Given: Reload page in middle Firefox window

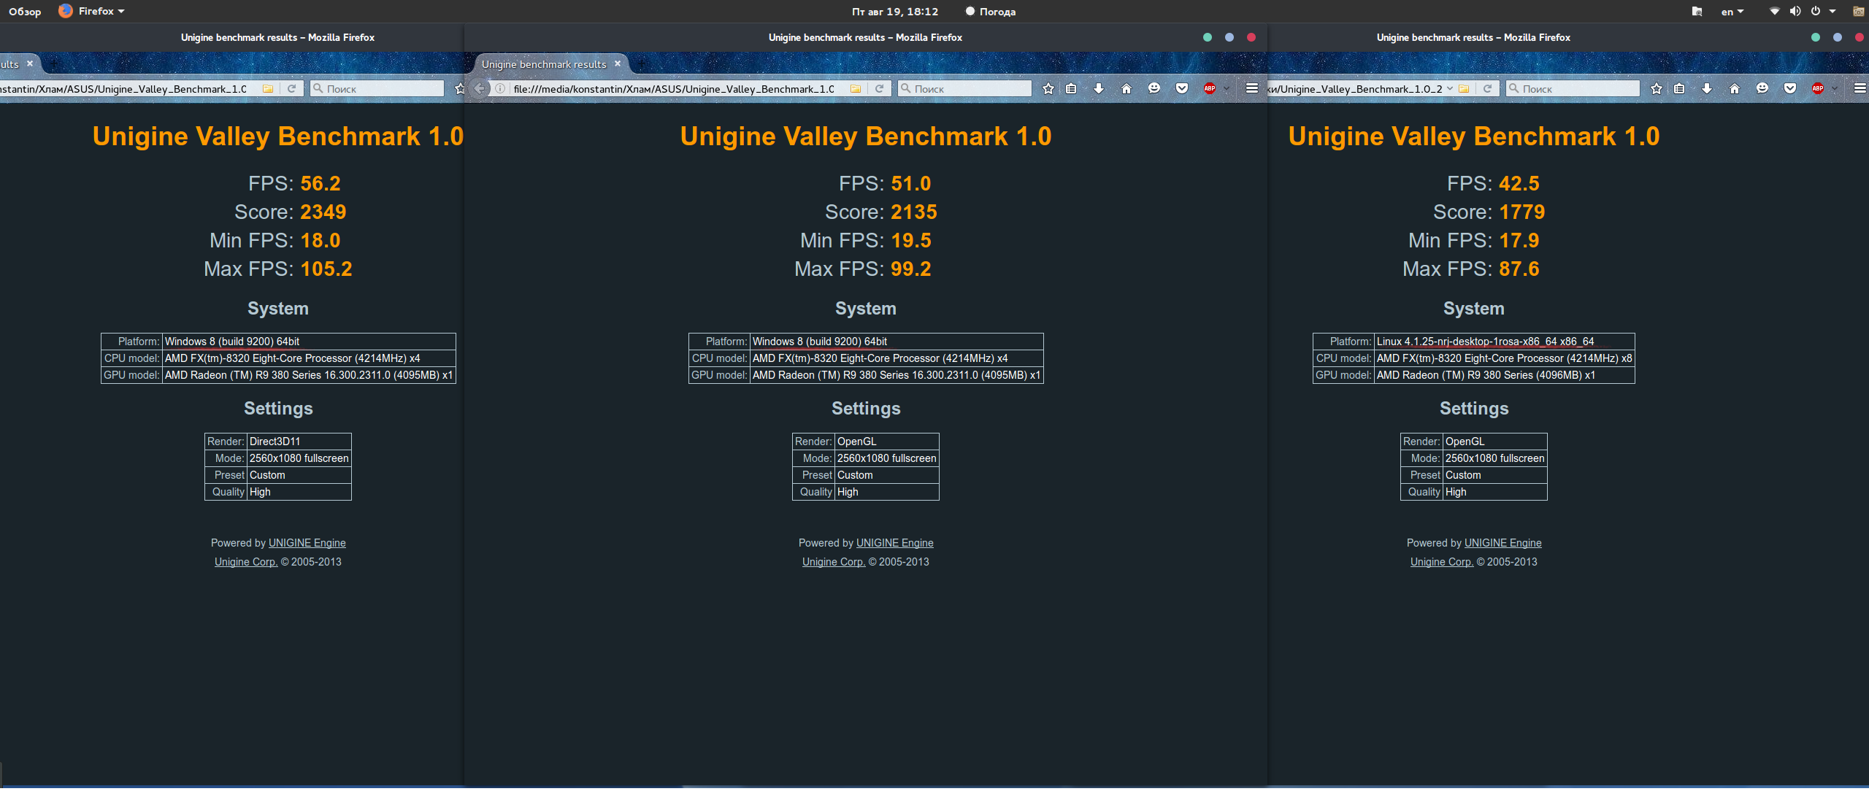Looking at the screenshot, I should (880, 89).
